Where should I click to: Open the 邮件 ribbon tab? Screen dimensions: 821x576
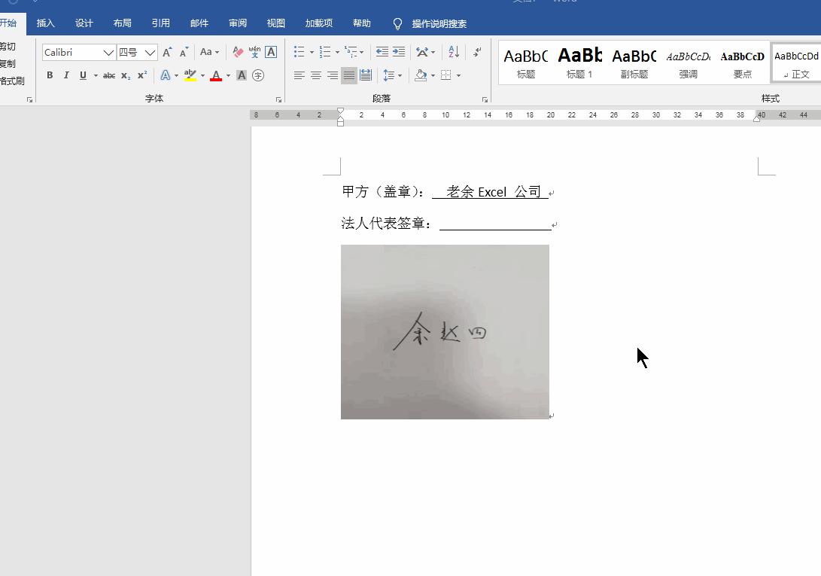199,23
